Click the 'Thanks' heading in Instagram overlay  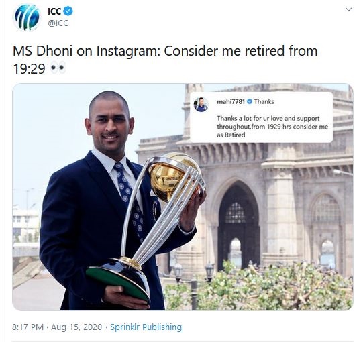coord(264,101)
